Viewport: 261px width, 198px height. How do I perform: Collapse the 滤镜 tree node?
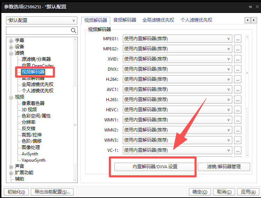coord(11,53)
